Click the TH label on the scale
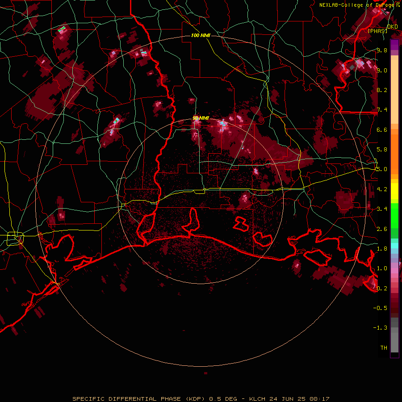402x402 pixels. point(384,348)
